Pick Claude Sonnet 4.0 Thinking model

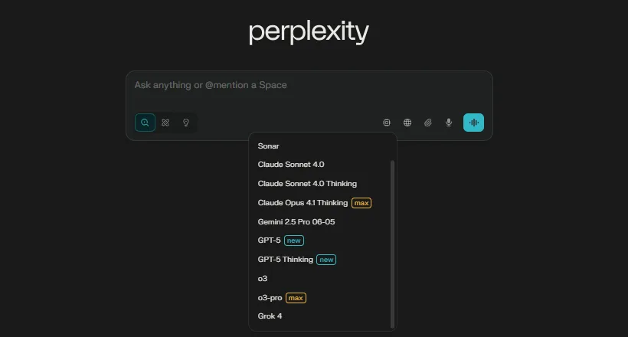307,184
